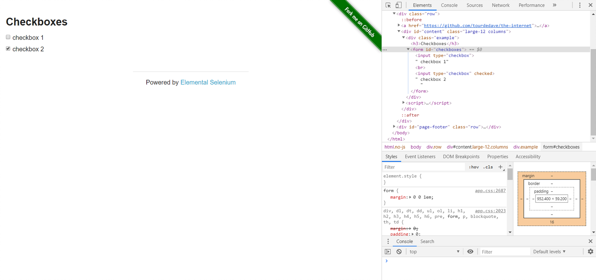Open the DOM Breakpoints tab
Image resolution: width=596 pixels, height=280 pixels.
(461, 157)
